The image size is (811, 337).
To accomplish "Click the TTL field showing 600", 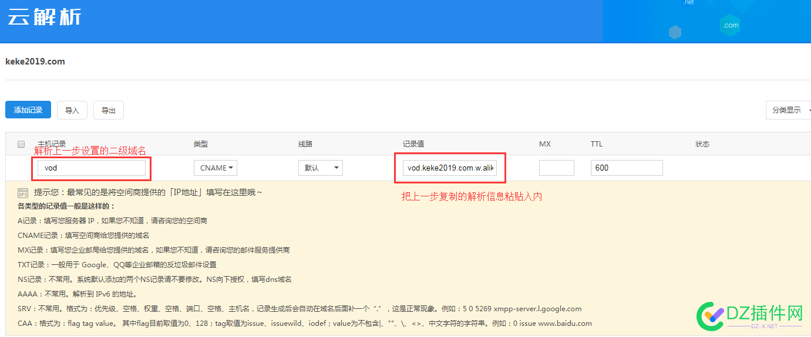I will coord(627,168).
